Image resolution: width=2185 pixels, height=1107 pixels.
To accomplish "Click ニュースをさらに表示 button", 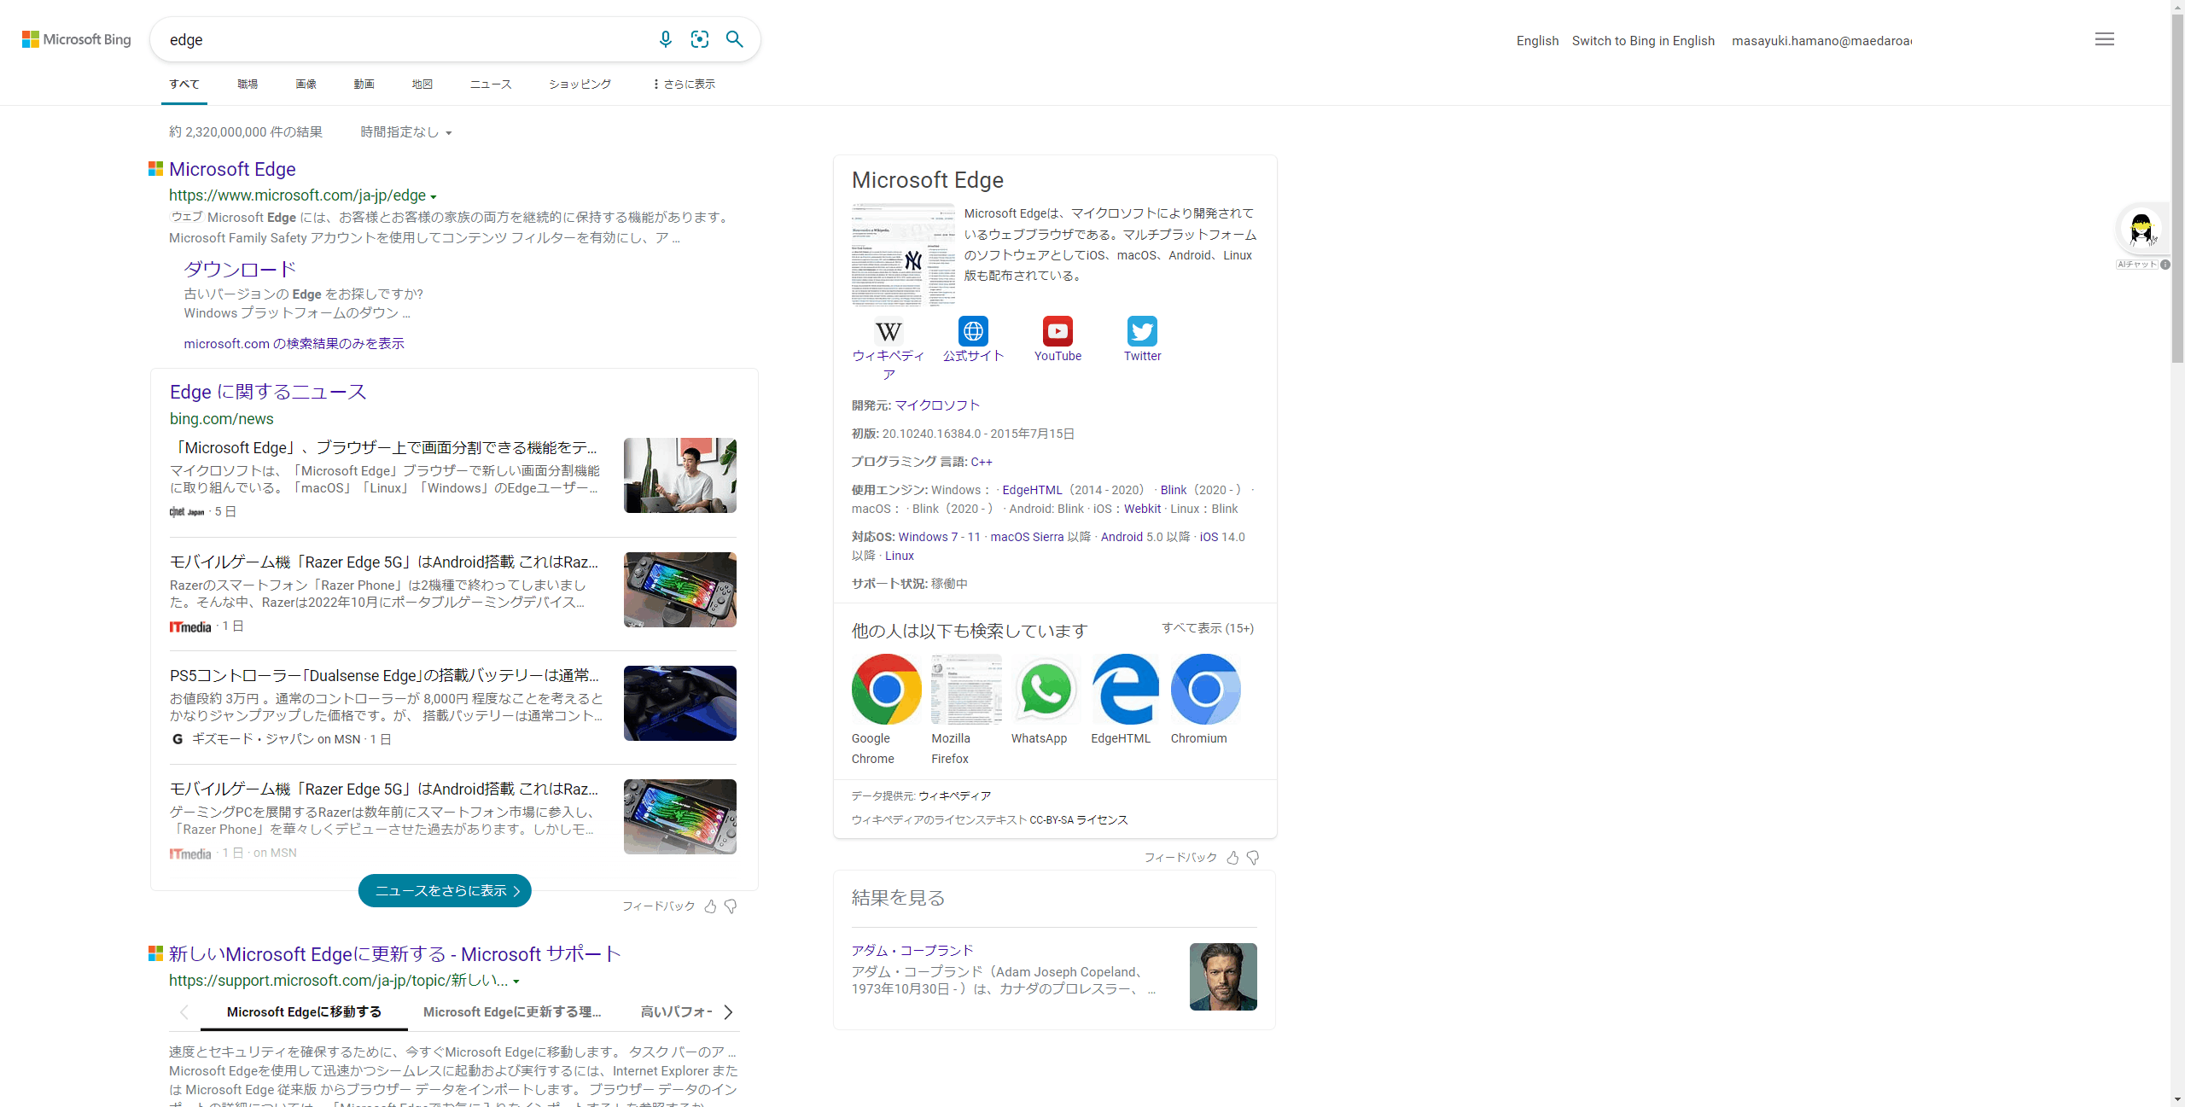I will (445, 890).
